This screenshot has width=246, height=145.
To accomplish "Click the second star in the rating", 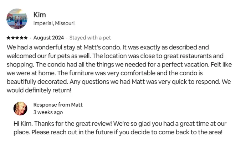I will tap(13, 38).
